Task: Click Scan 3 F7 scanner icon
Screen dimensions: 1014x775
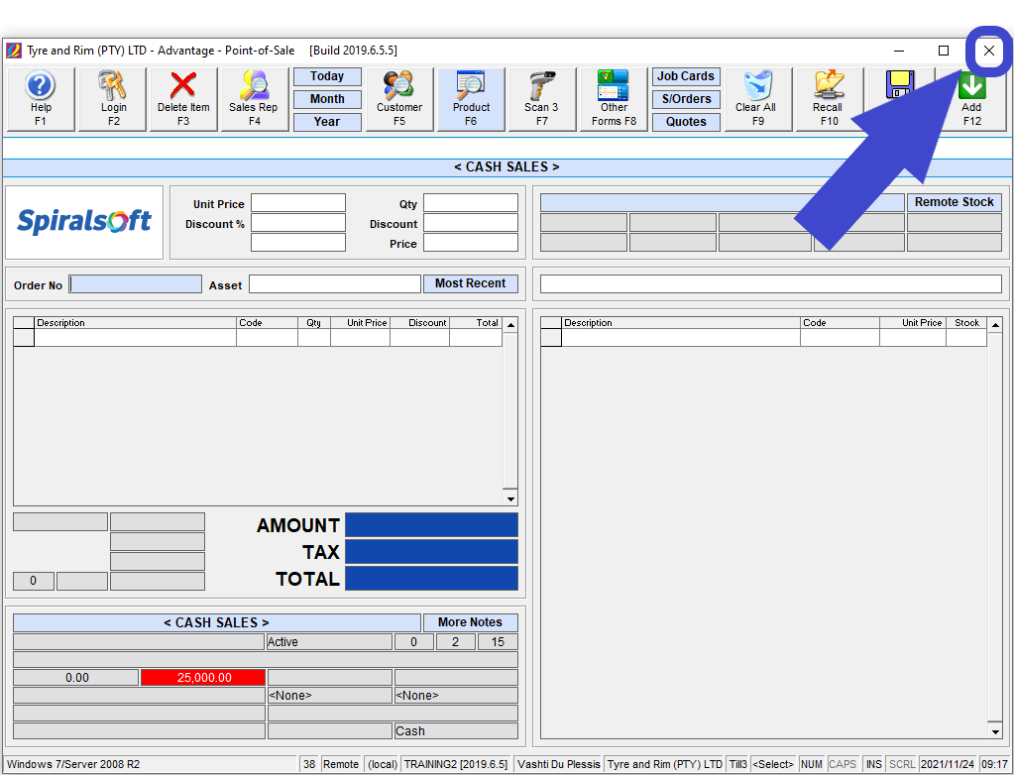Action: (542, 99)
